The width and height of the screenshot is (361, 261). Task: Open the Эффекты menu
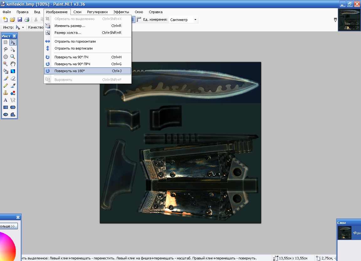[121, 12]
